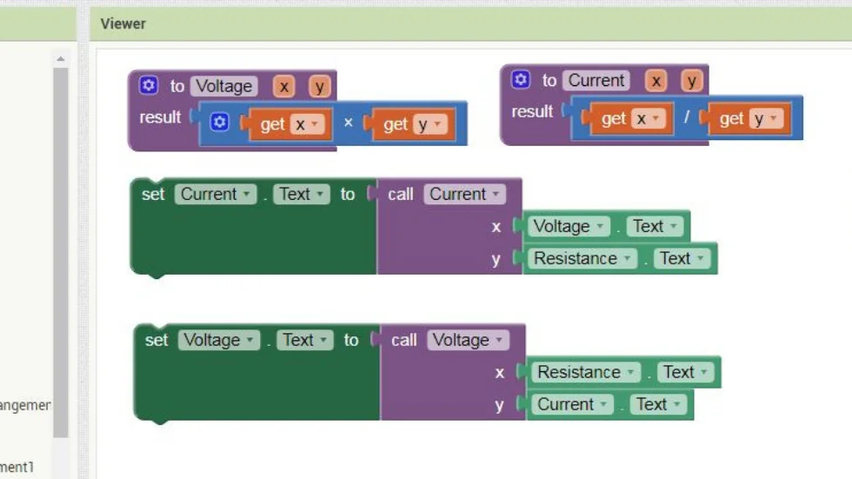The height and width of the screenshot is (479, 852).
Task: Click the Current name field in the 'to Current' definition
Action: point(596,80)
